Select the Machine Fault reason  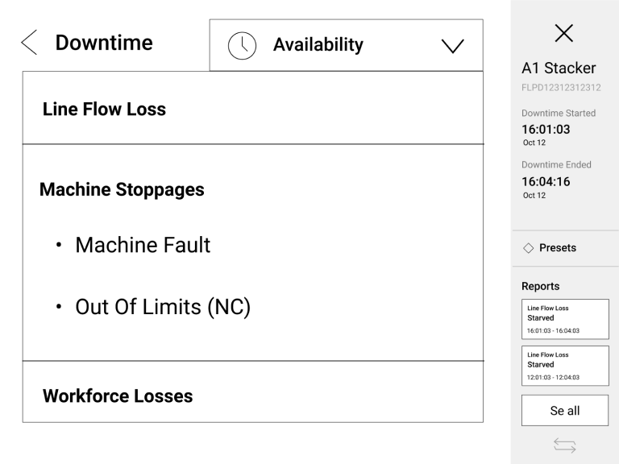pyautogui.click(x=142, y=245)
